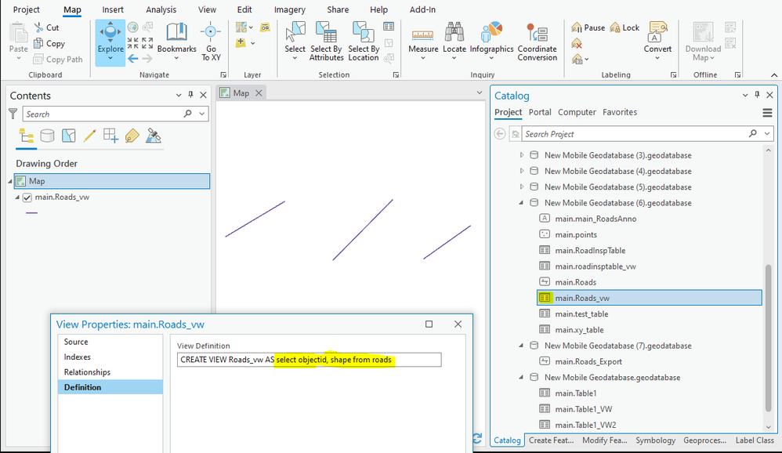The width and height of the screenshot is (782, 453).
Task: Lock labels with the Lock button
Action: point(625,28)
